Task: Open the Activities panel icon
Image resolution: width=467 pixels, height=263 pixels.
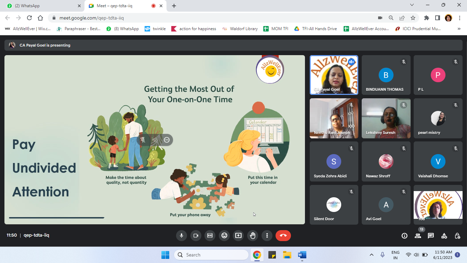Action: (x=444, y=236)
